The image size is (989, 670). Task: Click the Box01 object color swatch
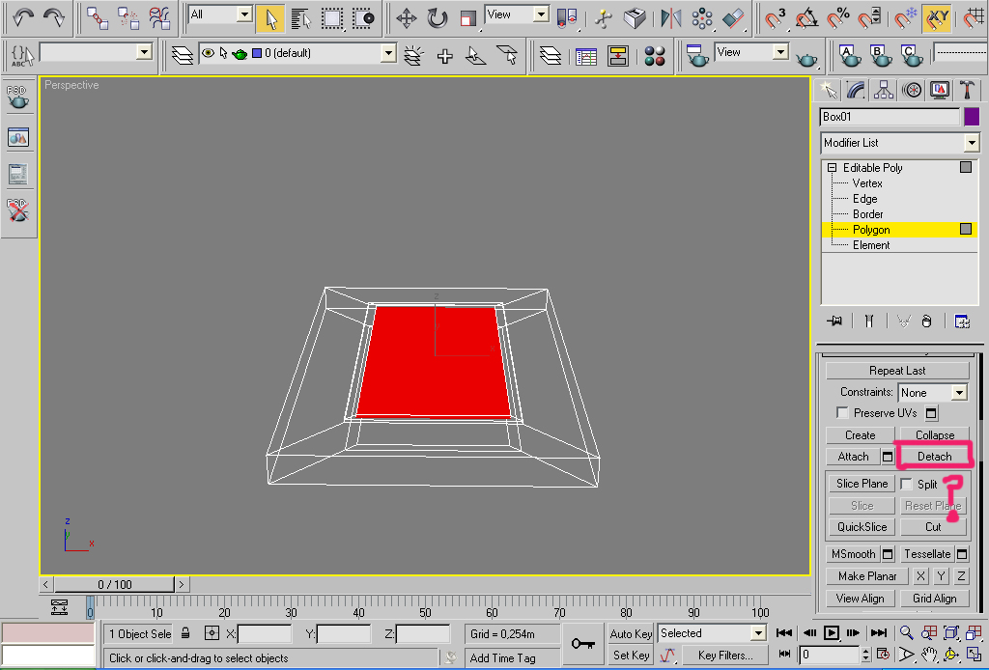tap(972, 117)
